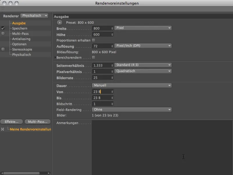Screen dimensions: 233x175
Task: Select Physikalisch in the settings tree
Action: tap(22, 55)
